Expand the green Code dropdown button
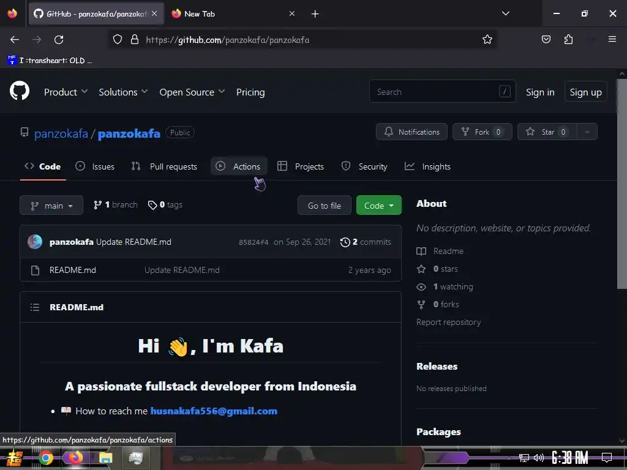Viewport: 627px width, 470px height. 378,206
